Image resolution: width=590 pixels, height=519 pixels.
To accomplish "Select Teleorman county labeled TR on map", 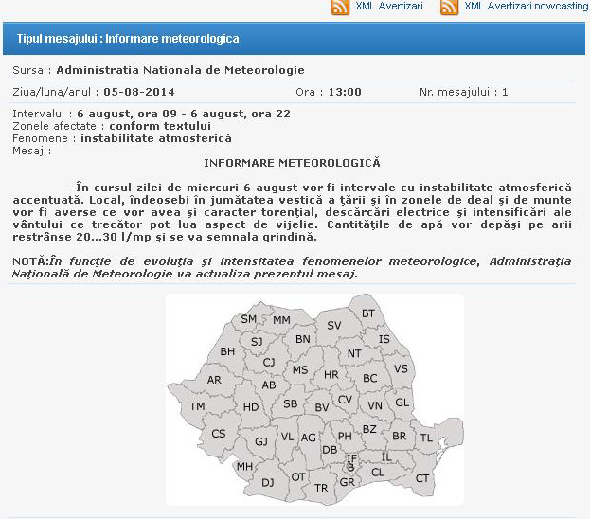I will click(x=321, y=488).
